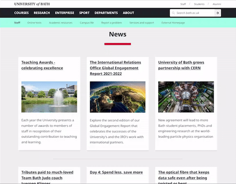Open the Global Engagement Report 2021-2022 article
Viewport: 236px width, 184px height.
(115, 68)
